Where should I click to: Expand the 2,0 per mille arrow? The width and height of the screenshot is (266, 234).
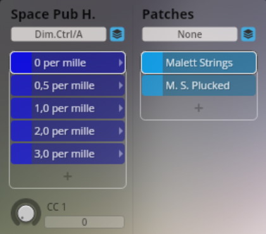coord(120,131)
